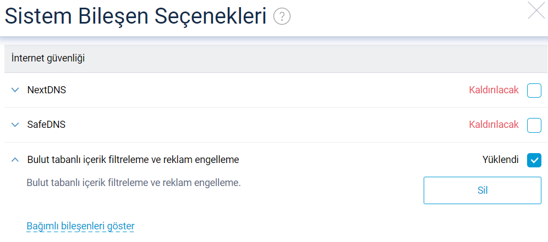
Task: Expand the SafeDNS component details
Action: pyautogui.click(x=15, y=125)
